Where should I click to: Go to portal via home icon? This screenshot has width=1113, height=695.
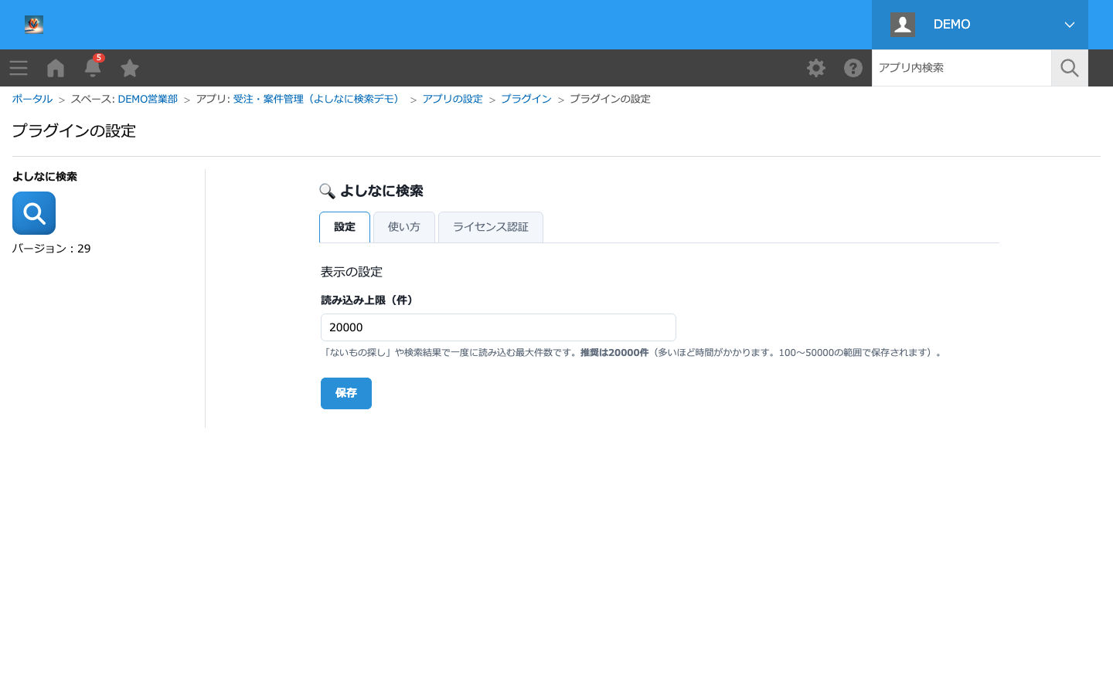pyautogui.click(x=56, y=68)
